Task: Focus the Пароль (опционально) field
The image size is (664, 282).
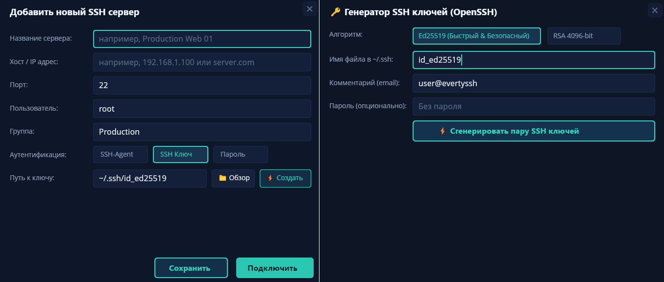Action: (534, 106)
